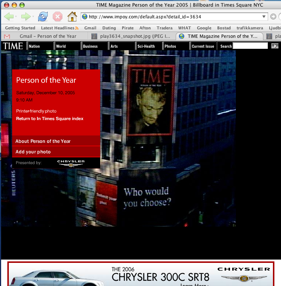
Task: Open the Afton bookmark
Action: tap(145, 28)
